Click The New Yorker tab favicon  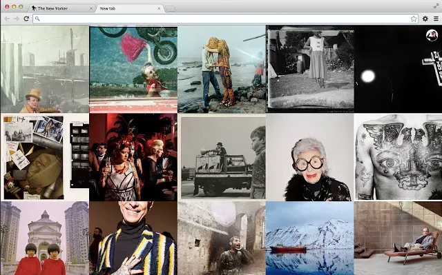click(x=34, y=8)
